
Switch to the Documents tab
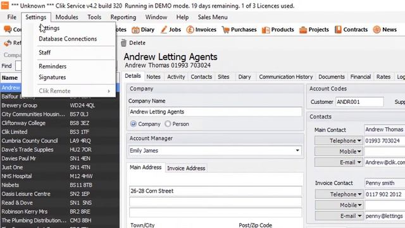332,77
